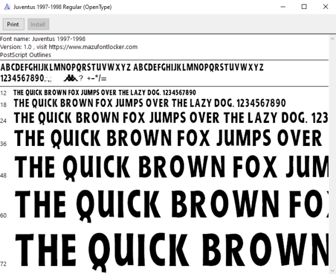336x274 pixels.
Task: Click the font viewer app icon in title bar
Action: [7, 7]
